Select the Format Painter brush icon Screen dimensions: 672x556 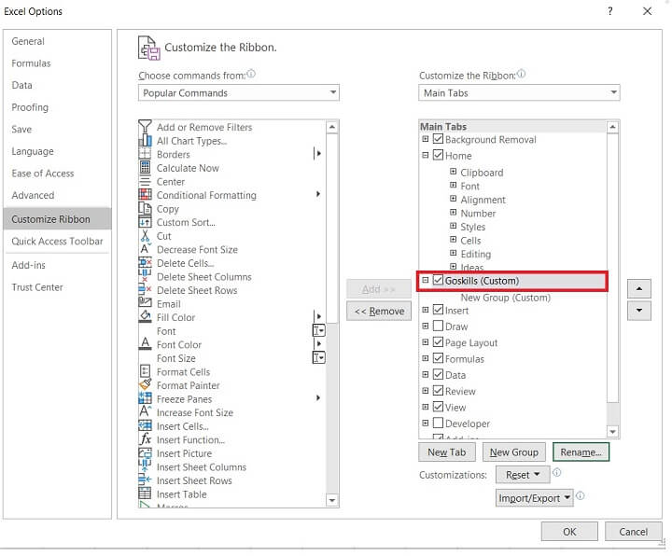145,385
